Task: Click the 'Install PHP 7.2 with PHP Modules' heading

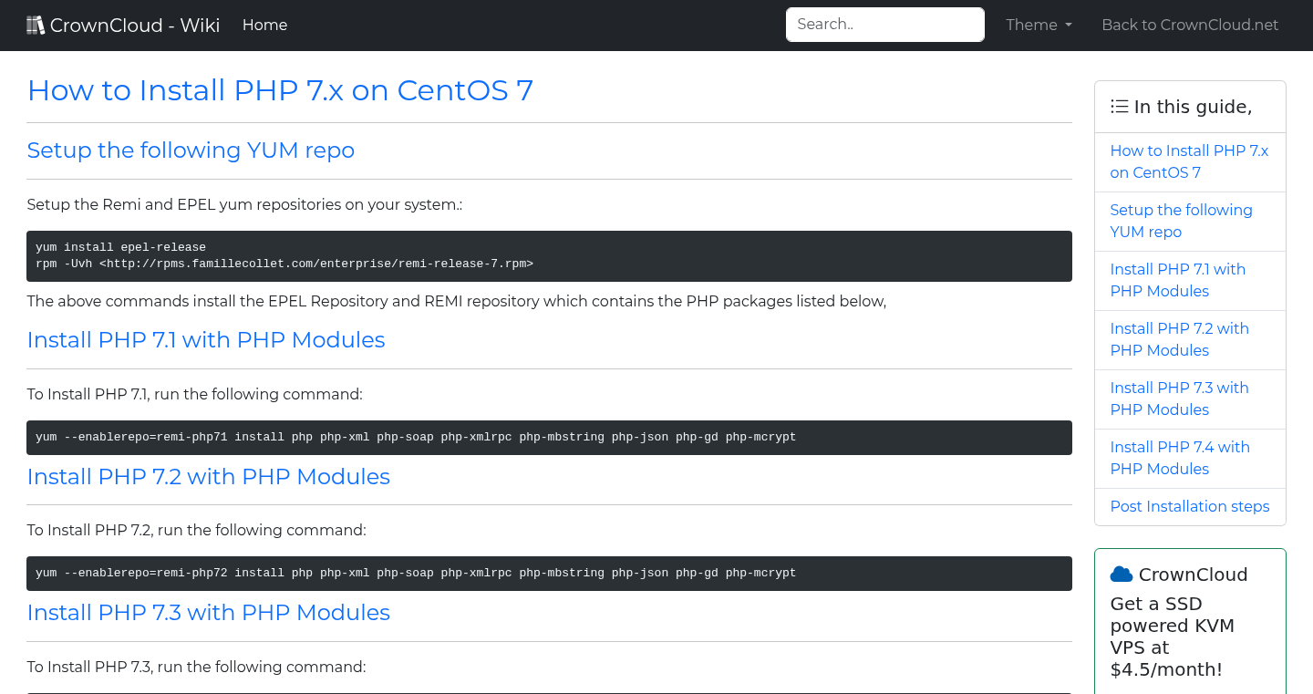Action: (208, 476)
